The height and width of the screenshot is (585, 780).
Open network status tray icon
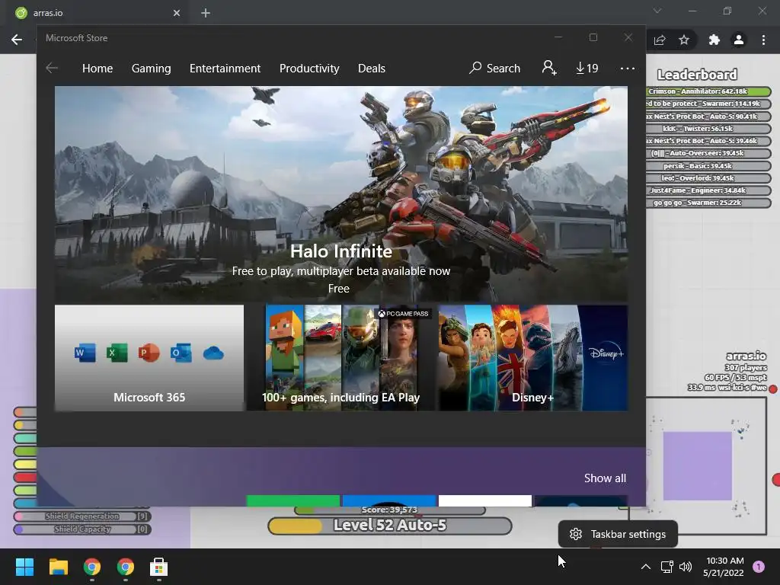[667, 567]
